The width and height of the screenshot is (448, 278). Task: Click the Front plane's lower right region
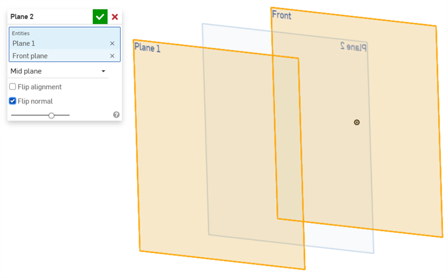coord(418,220)
